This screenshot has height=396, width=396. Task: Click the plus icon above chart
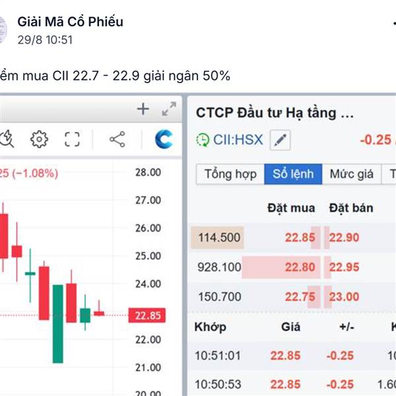143,110
